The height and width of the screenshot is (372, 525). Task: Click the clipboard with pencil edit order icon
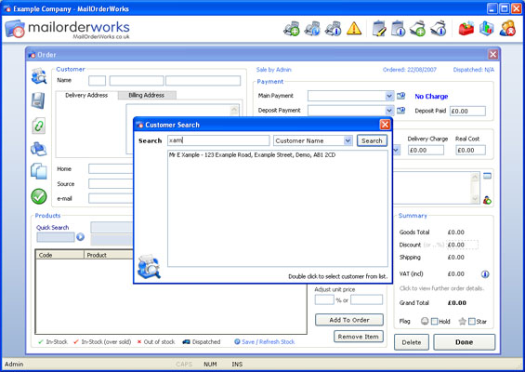point(379,29)
